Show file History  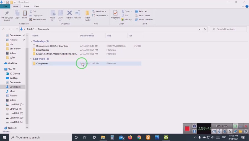[126, 19]
